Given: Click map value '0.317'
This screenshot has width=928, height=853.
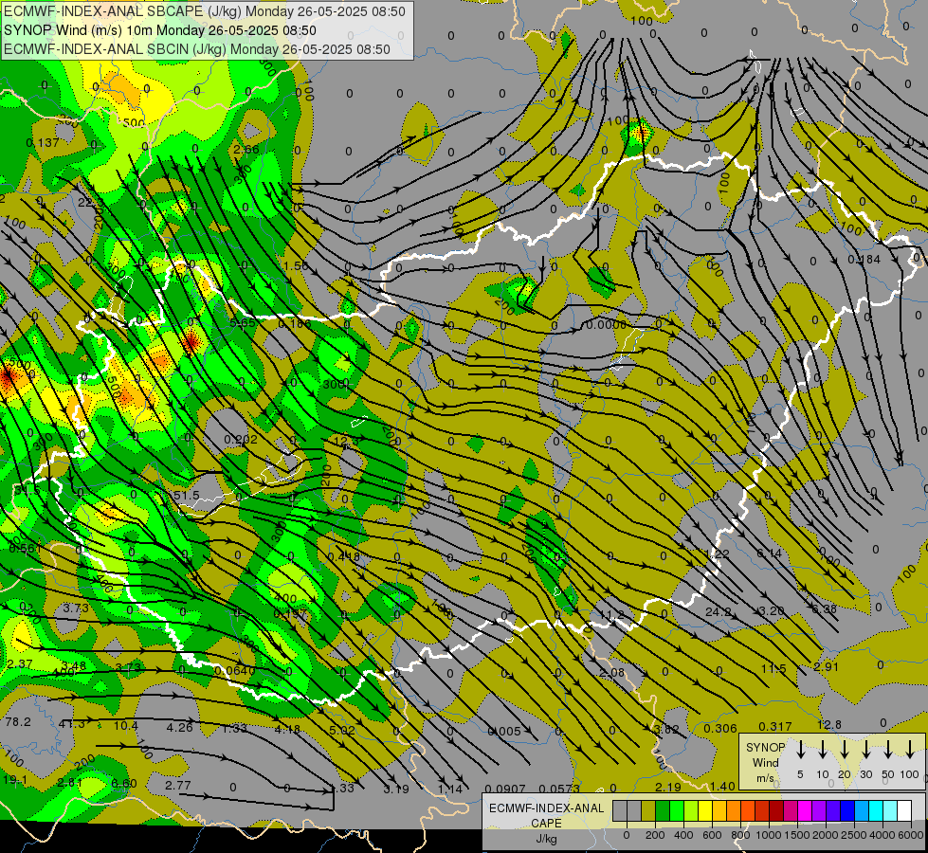Looking at the screenshot, I should [x=774, y=726].
